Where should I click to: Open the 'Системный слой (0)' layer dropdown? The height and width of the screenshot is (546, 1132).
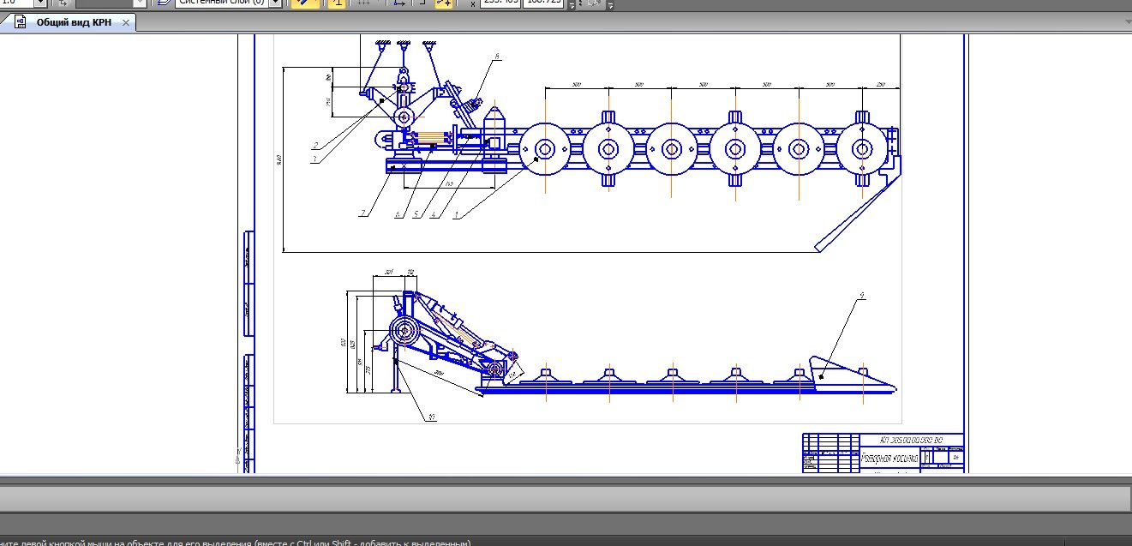pyautogui.click(x=274, y=3)
